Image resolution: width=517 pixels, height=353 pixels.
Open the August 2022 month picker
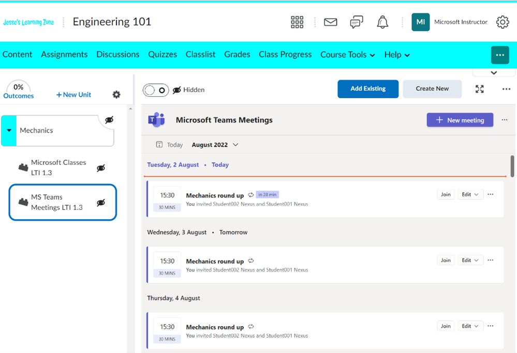click(x=215, y=145)
